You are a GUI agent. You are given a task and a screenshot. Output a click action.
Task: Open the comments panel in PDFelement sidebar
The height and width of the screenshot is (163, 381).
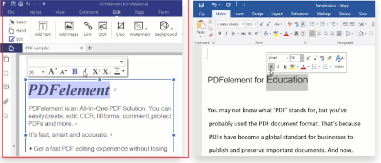click(x=6, y=87)
